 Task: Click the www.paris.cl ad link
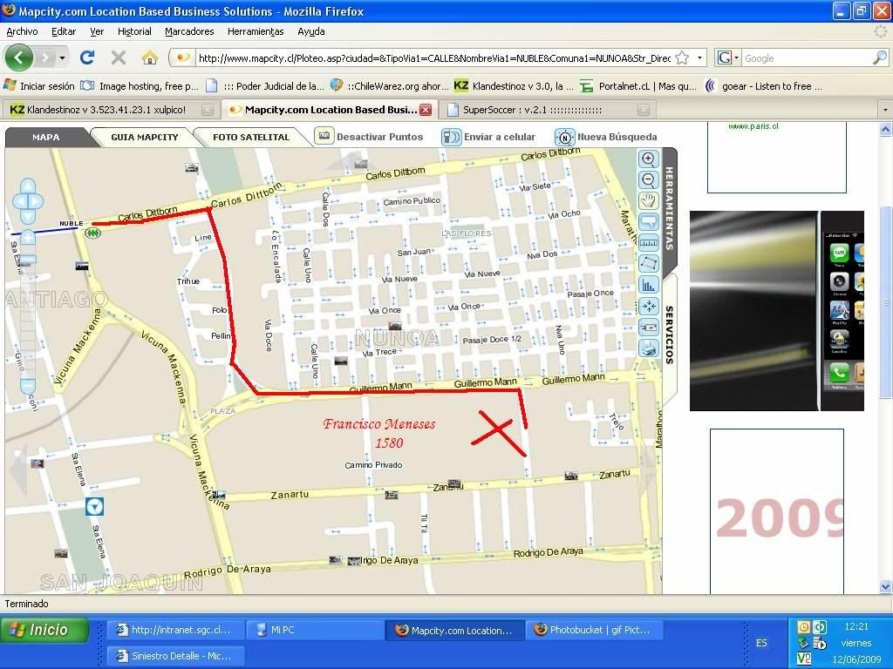[x=753, y=126]
